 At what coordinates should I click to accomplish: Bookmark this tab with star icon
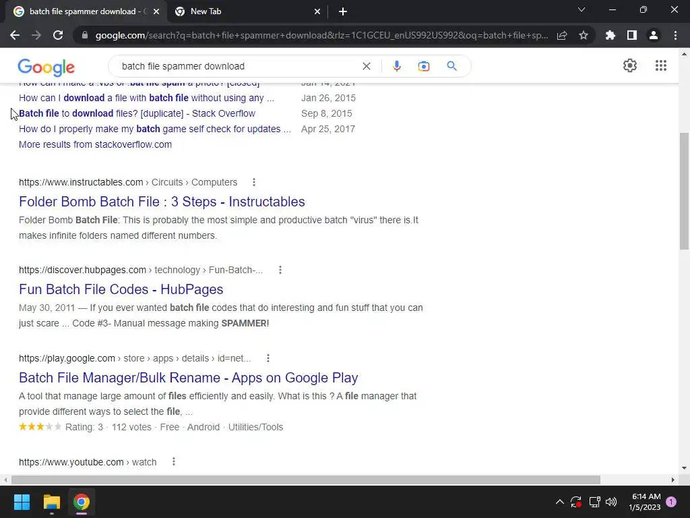(584, 35)
